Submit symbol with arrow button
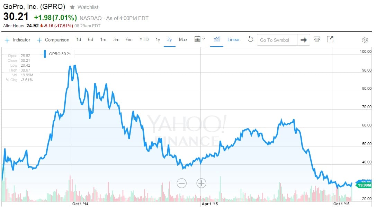The width and height of the screenshot is (376, 209). coord(304,40)
